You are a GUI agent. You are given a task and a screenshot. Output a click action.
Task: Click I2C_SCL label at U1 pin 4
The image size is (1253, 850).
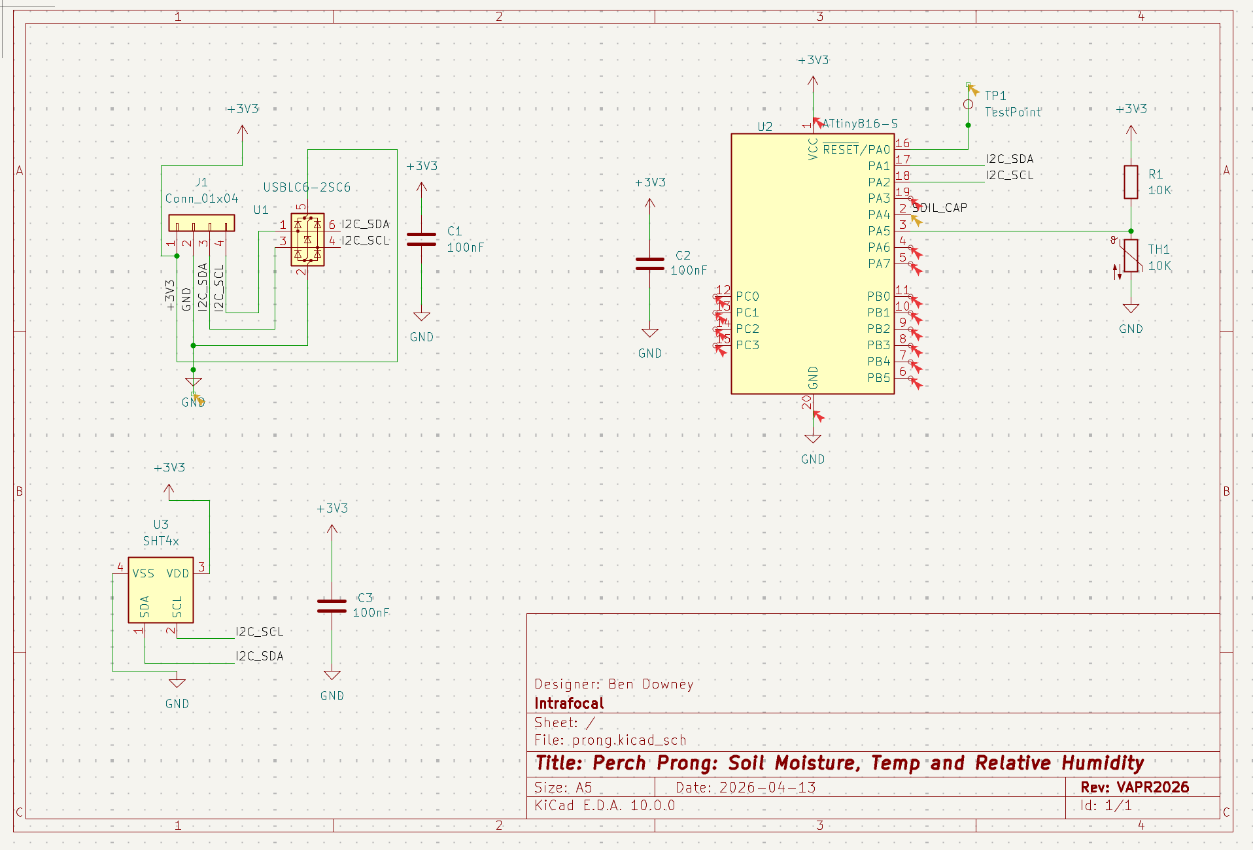(366, 241)
